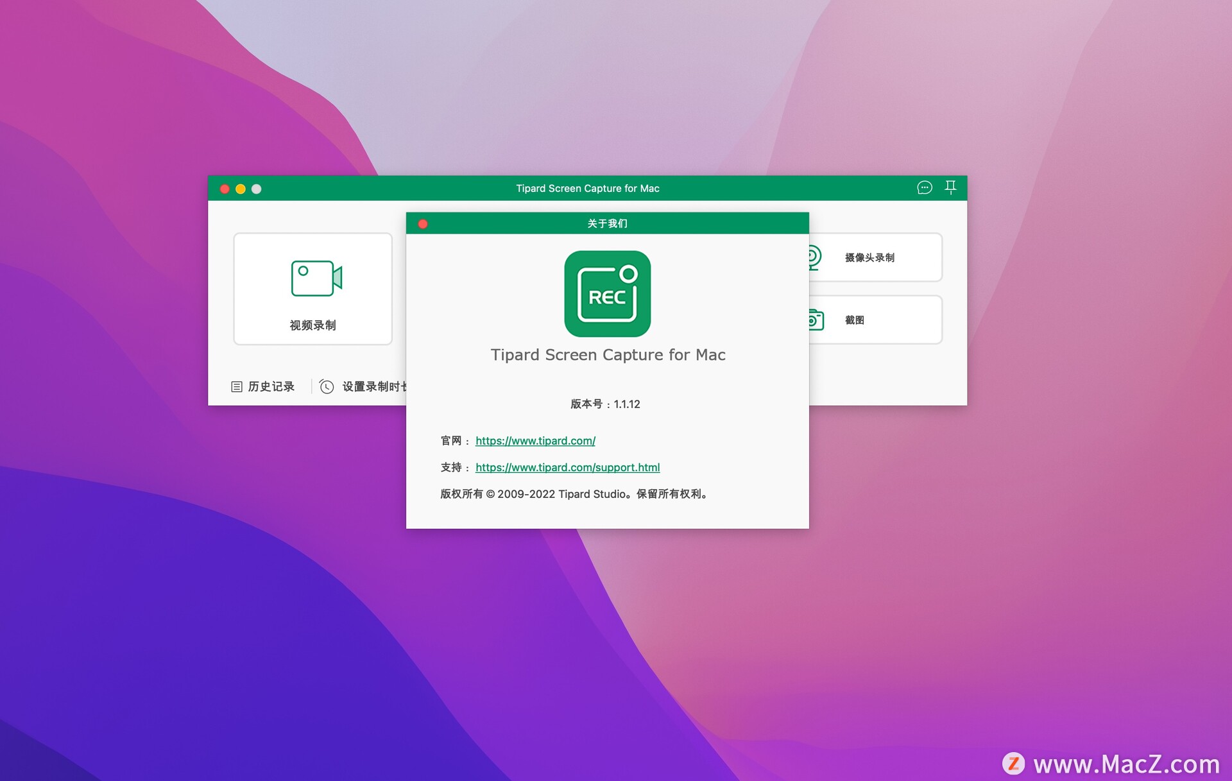Open 历史记录 recording history
This screenshot has width=1232, height=781.
point(271,386)
